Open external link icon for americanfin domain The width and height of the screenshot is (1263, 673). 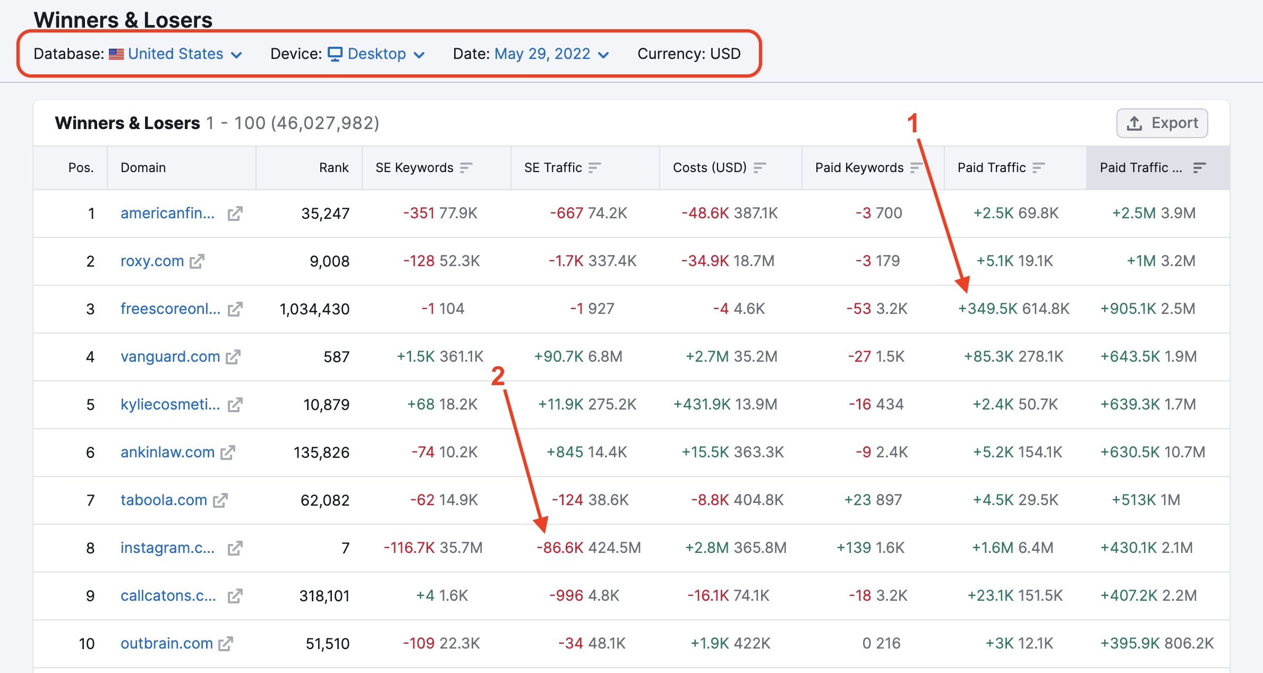point(235,214)
